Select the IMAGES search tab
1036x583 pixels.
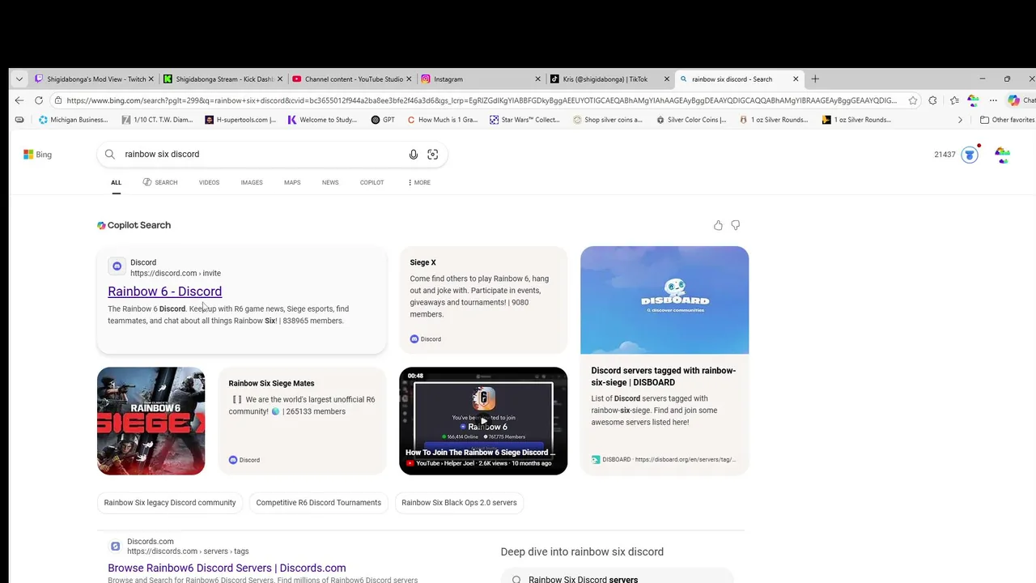pyautogui.click(x=252, y=182)
